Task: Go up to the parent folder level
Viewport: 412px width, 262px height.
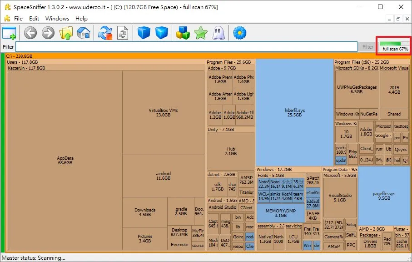Action: click(66, 33)
